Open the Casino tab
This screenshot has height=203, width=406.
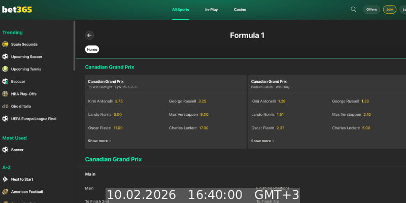[240, 10]
